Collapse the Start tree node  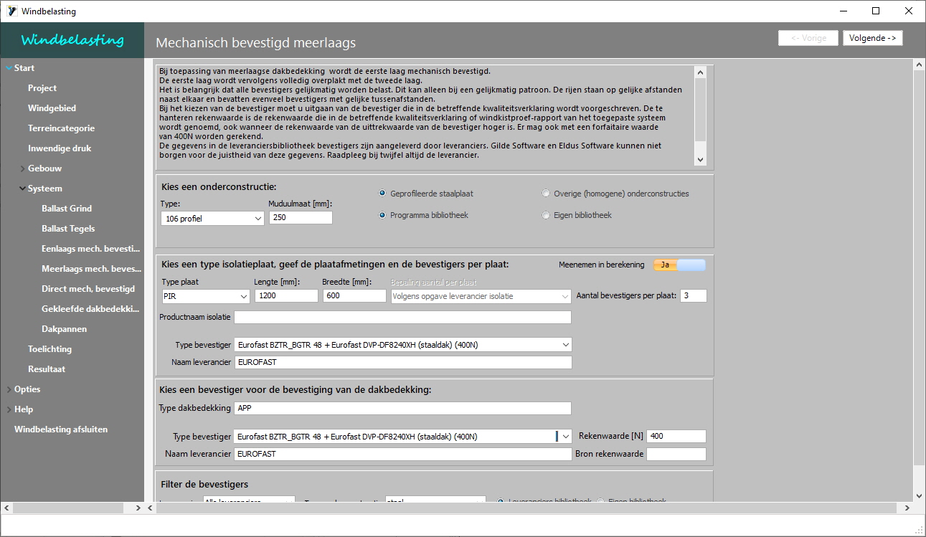click(x=9, y=68)
